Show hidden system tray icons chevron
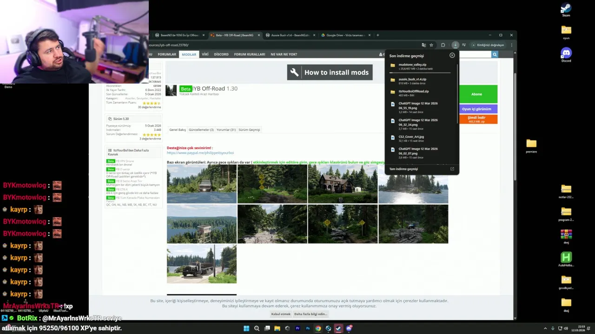 point(545,328)
